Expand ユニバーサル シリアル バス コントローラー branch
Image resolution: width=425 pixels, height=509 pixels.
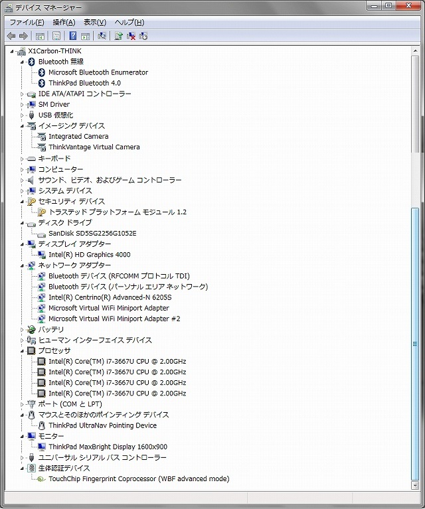pos(22,458)
